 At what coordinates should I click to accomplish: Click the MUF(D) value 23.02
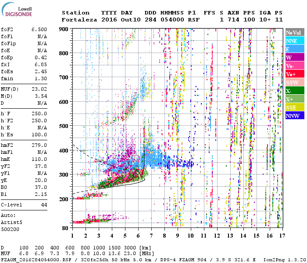click(x=39, y=89)
